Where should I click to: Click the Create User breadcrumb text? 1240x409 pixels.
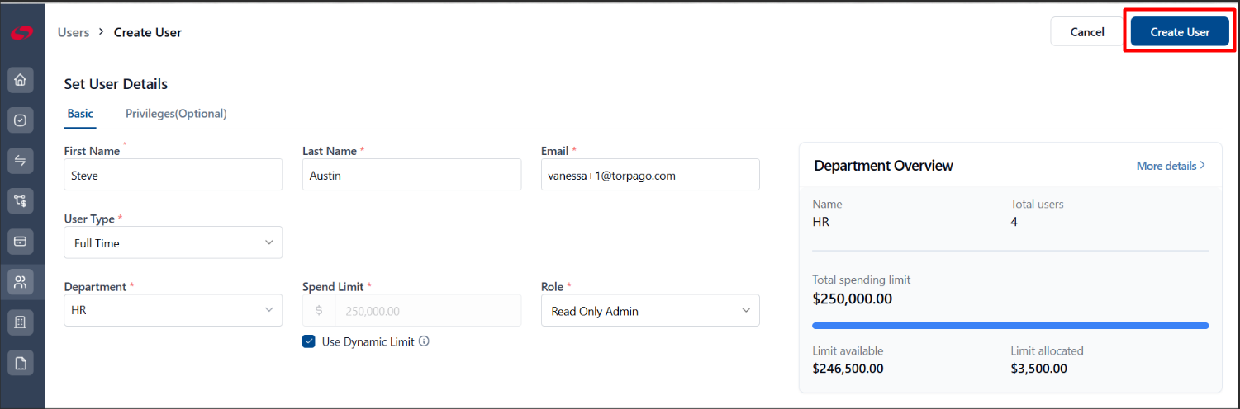click(148, 32)
